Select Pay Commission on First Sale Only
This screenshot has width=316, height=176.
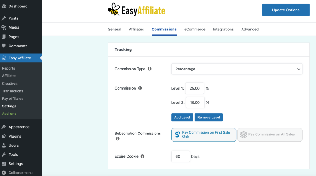pyautogui.click(x=204, y=135)
